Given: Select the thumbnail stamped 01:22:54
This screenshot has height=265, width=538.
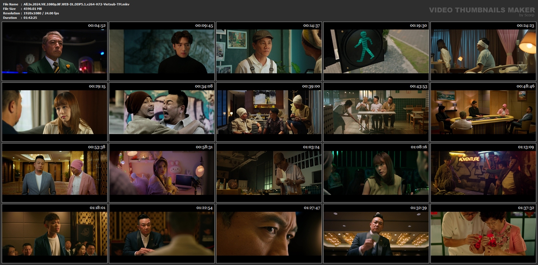Looking at the screenshot, I should 162,234.
